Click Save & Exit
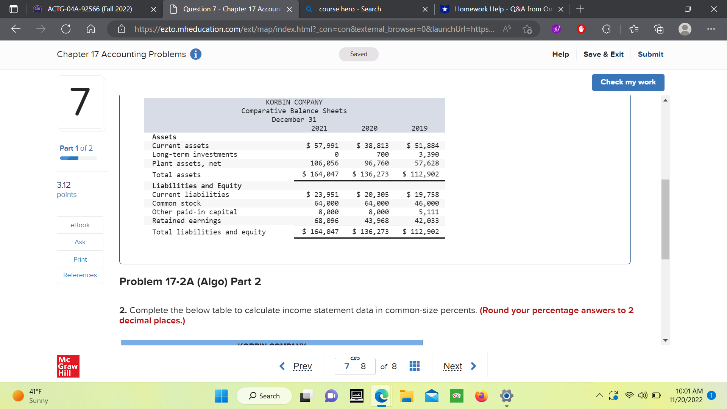 point(603,54)
